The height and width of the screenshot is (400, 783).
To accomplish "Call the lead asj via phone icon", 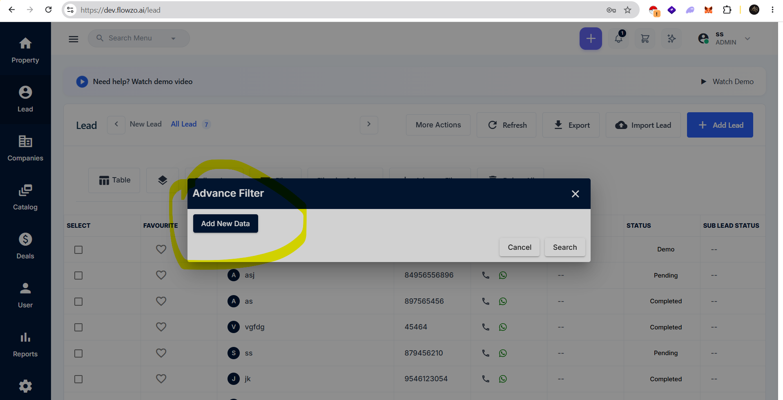I will (x=486, y=275).
